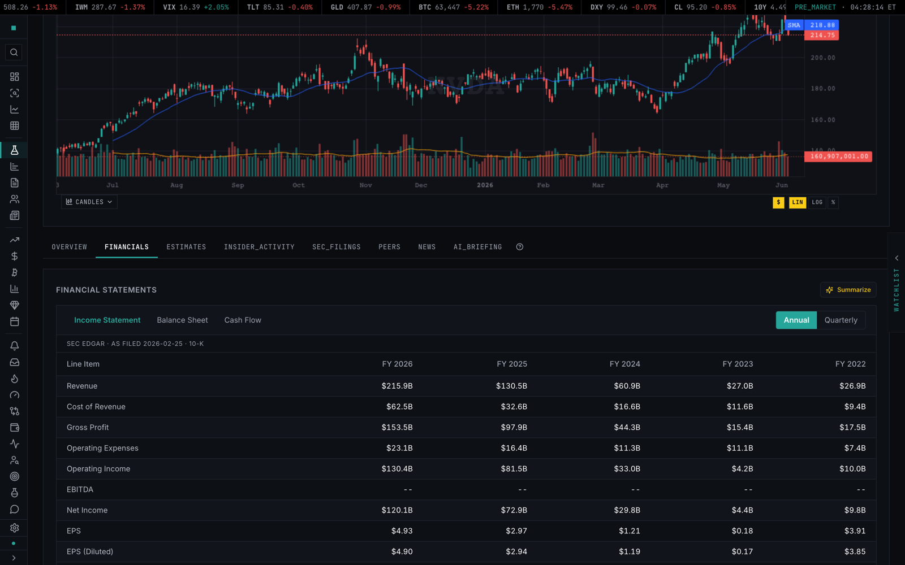Image resolution: width=905 pixels, height=565 pixels.
Task: Open the wallet portfolio icon
Action: pyautogui.click(x=14, y=428)
